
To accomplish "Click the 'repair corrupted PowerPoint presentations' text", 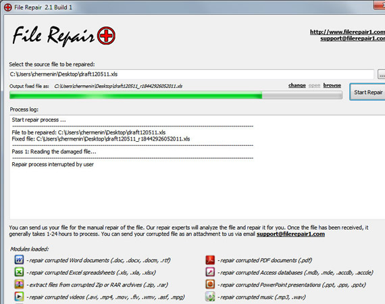I will click(292, 285).
